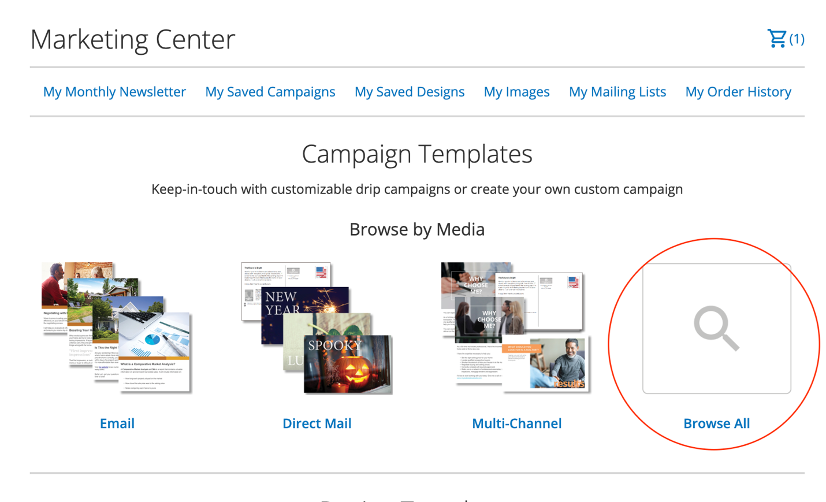Open My Monthly Newsletter

click(x=114, y=92)
